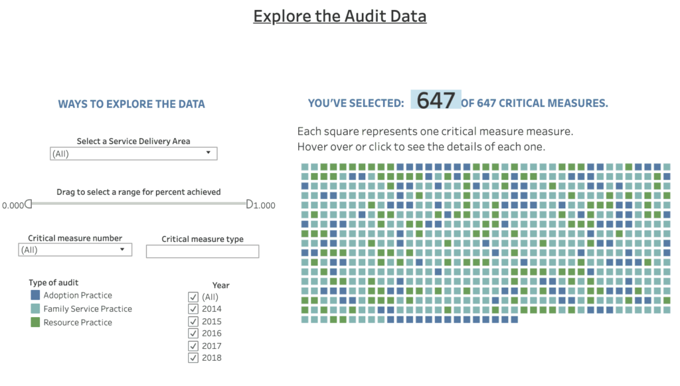
Task: Uncheck the 2016 year checkbox
Action: pos(193,334)
